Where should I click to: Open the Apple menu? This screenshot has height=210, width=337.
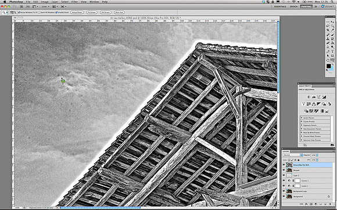[x=5, y=2]
